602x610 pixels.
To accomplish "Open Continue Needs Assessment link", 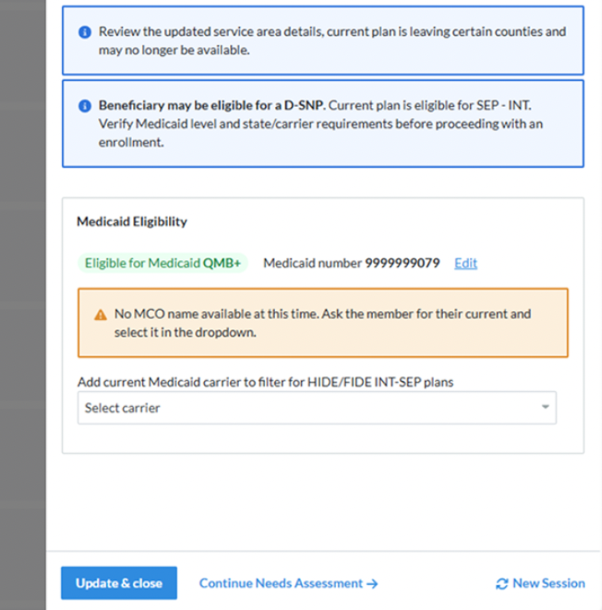I will pos(288,583).
